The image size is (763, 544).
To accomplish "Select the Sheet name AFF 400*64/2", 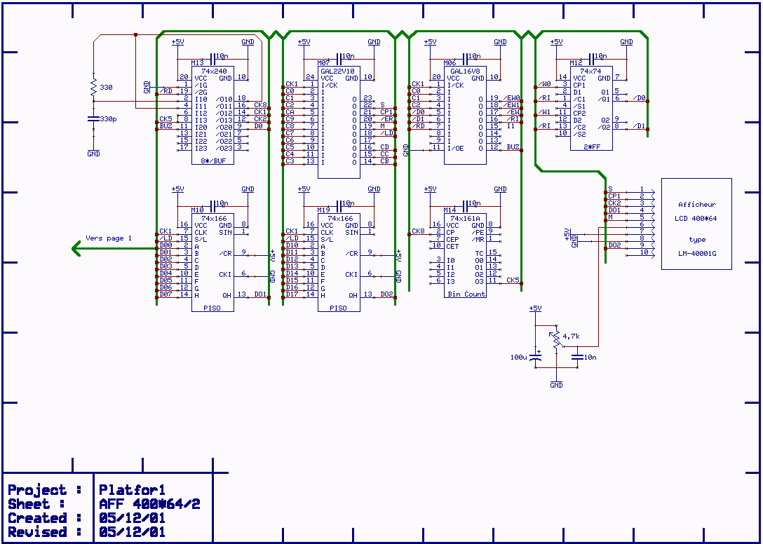I will [x=149, y=504].
